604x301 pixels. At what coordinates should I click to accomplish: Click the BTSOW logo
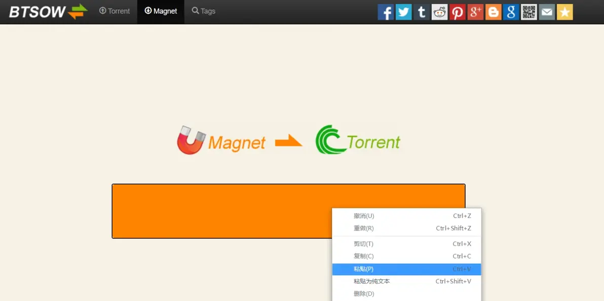(x=48, y=12)
